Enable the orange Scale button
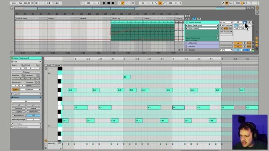The image size is (269, 151). pos(15,89)
